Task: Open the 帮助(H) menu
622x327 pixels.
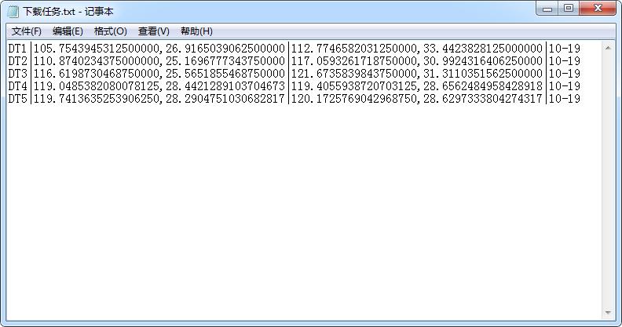Action: pyautogui.click(x=196, y=31)
